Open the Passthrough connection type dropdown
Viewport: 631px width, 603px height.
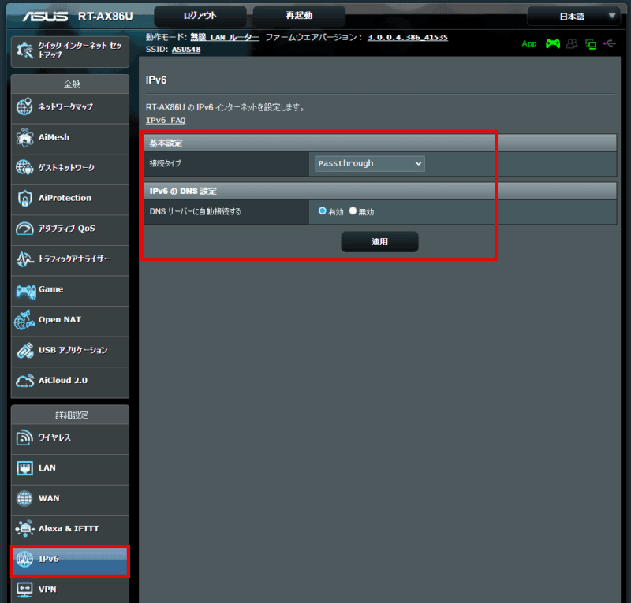pyautogui.click(x=369, y=163)
